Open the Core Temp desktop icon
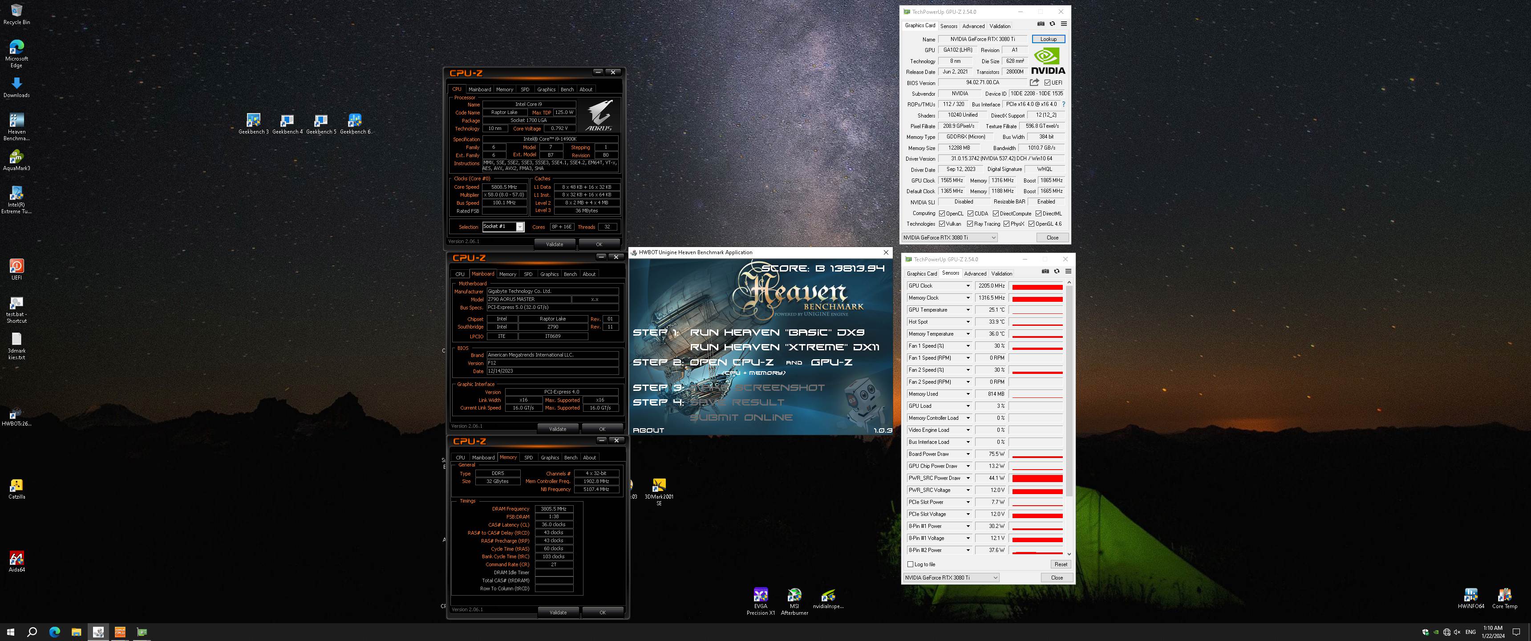Image resolution: width=1531 pixels, height=641 pixels. point(1505,598)
